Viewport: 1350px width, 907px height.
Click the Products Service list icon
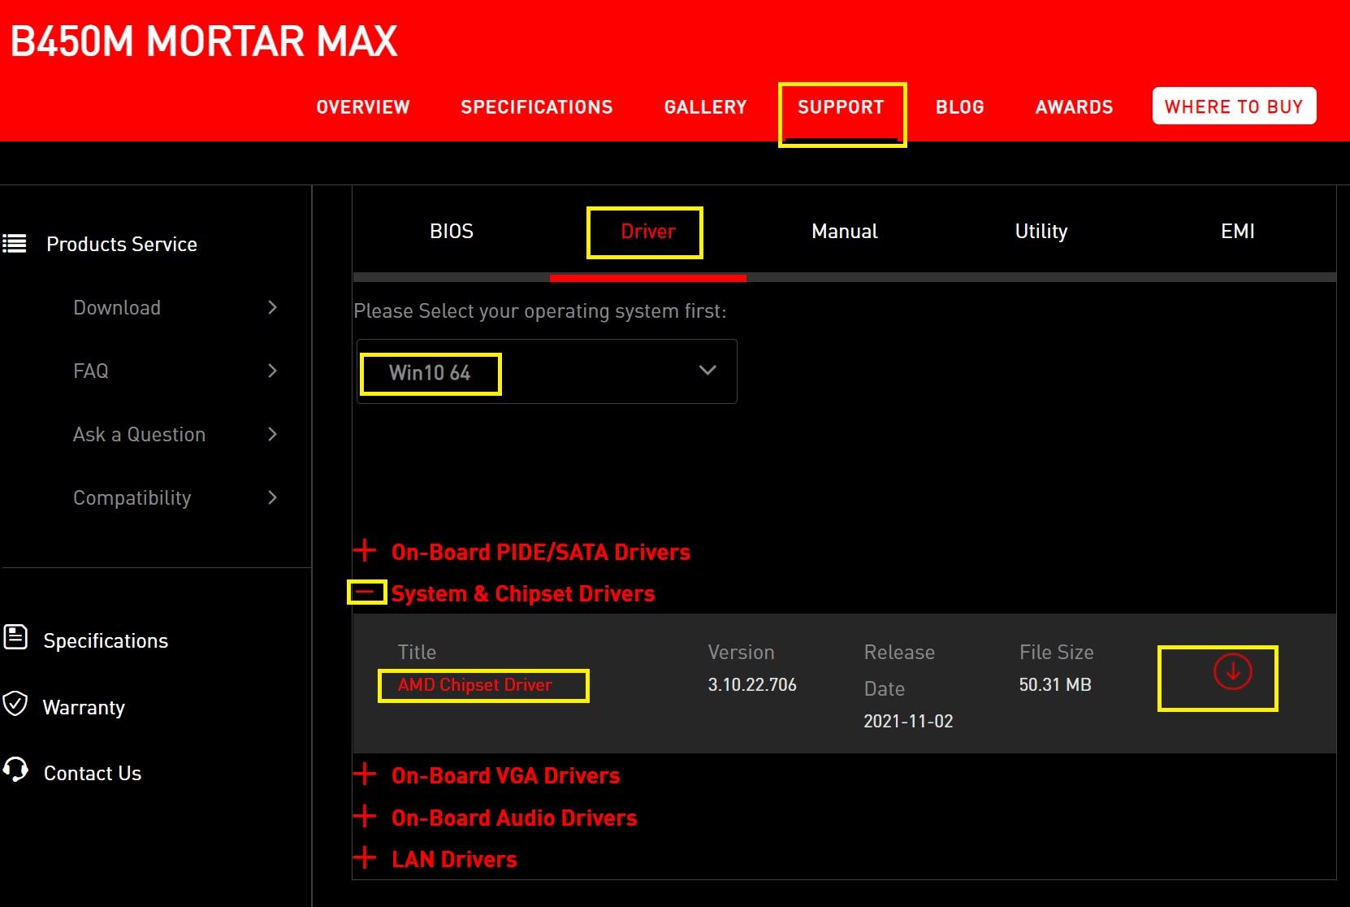tap(15, 244)
